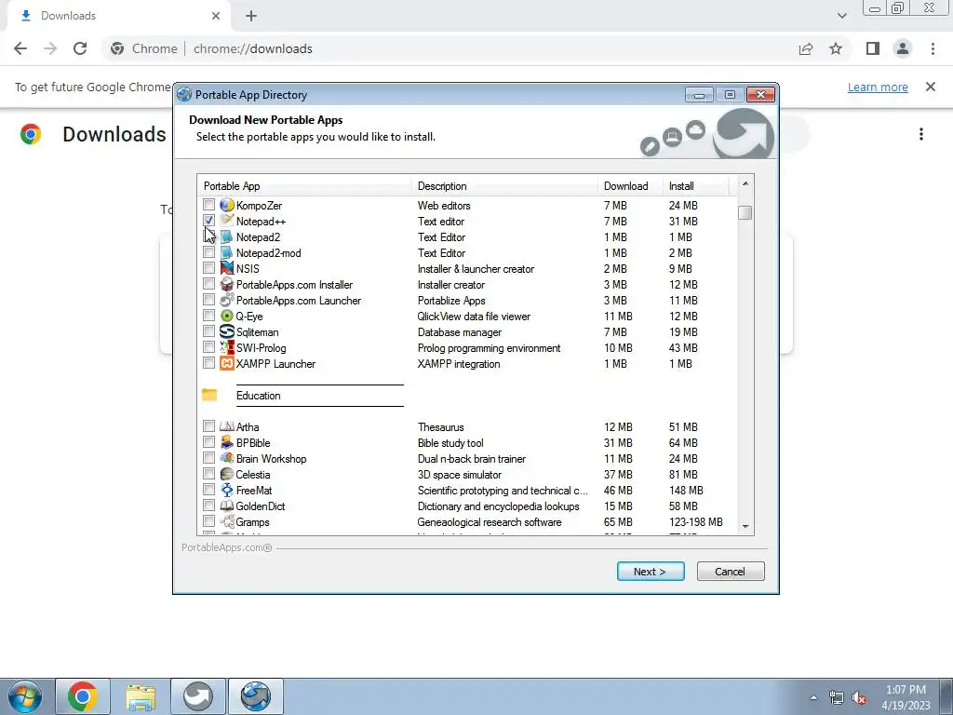Open the Learn more link
The width and height of the screenshot is (953, 715).
[x=878, y=87]
